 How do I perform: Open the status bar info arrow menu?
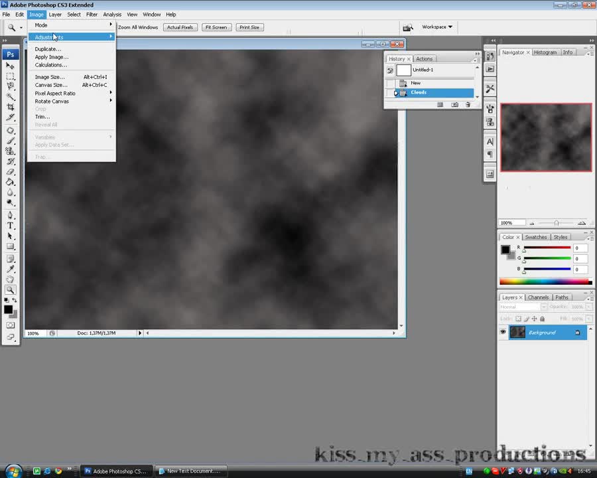(140, 333)
